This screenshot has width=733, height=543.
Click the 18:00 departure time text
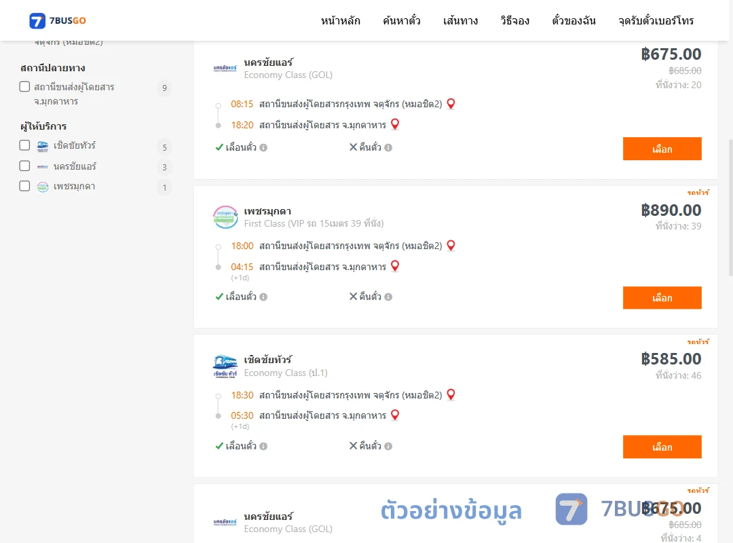click(x=242, y=246)
